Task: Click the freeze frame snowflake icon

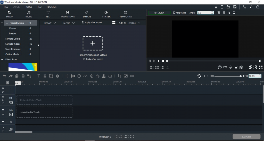Action: (x=57, y=76)
